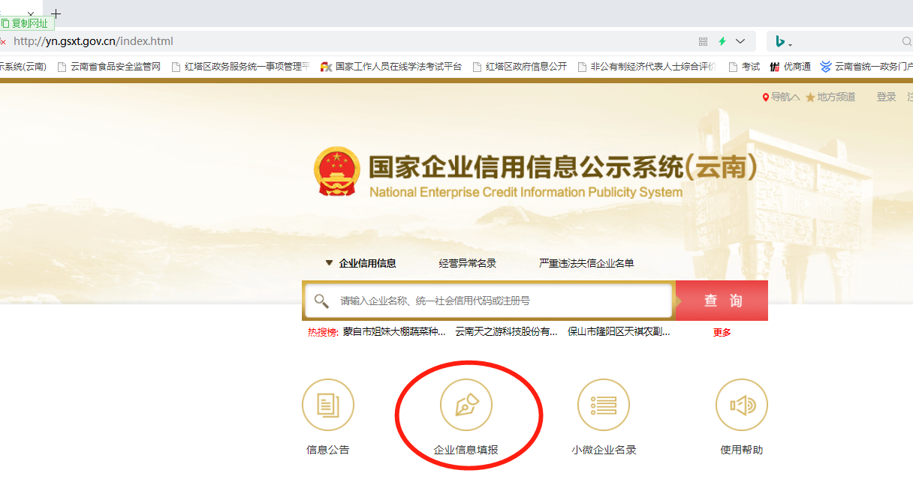913x491 pixels.
Task: Open hot search 保山市隆阳区天祺农副
Action: click(x=619, y=332)
